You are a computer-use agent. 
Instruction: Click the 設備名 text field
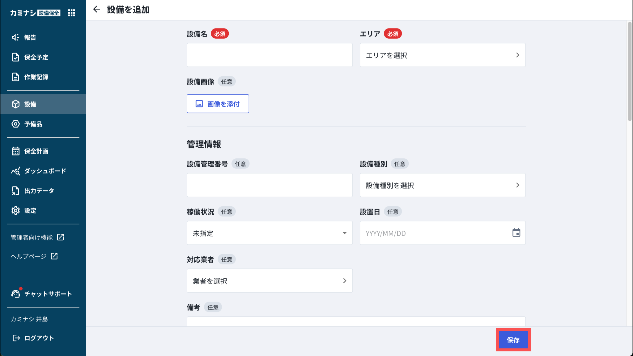click(x=269, y=55)
